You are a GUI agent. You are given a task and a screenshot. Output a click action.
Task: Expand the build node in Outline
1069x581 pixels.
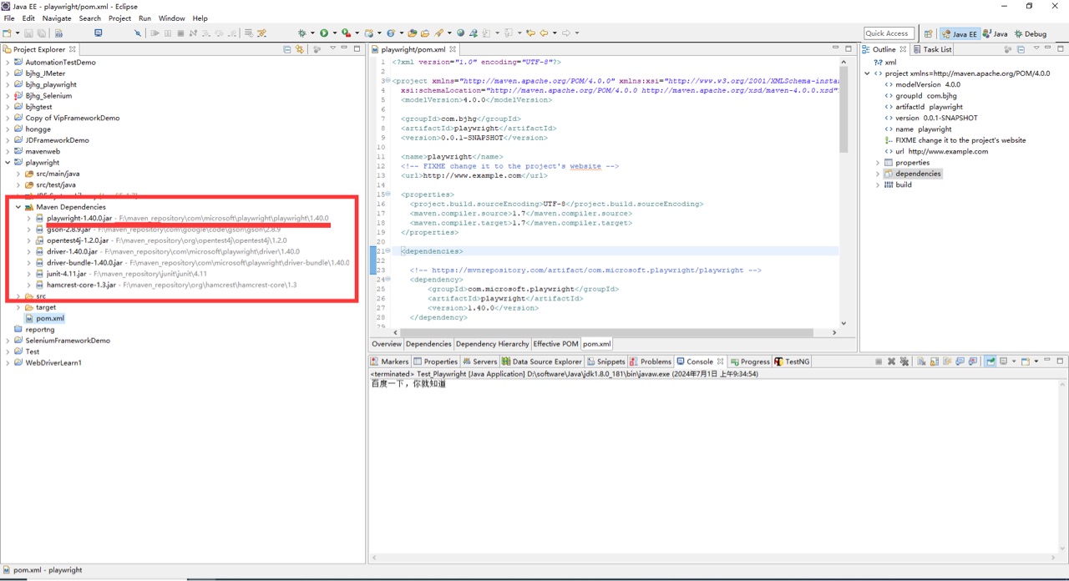(x=878, y=184)
